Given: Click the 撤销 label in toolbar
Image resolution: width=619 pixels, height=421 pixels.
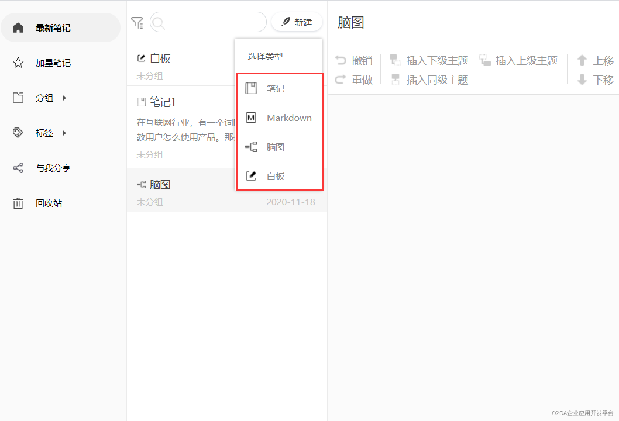Looking at the screenshot, I should [362, 60].
